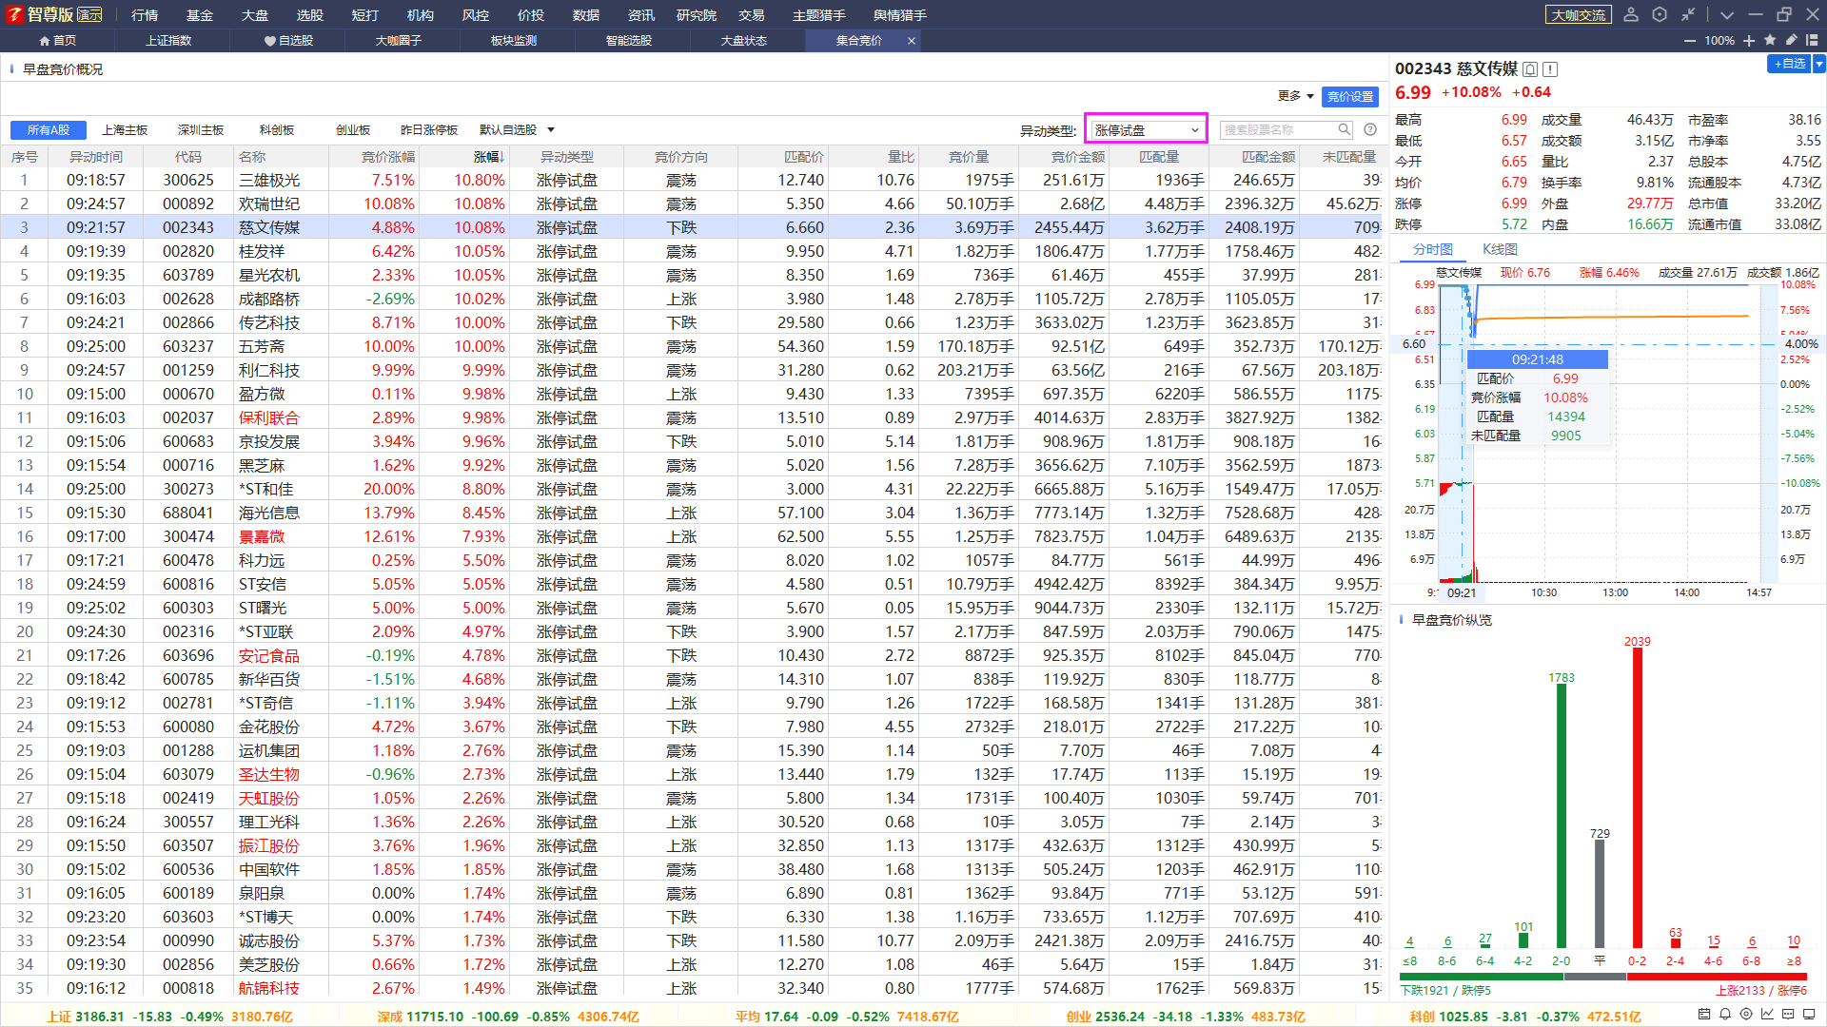The width and height of the screenshot is (1827, 1027).
Task: Click the zoom in plus icon
Action: 1749,41
